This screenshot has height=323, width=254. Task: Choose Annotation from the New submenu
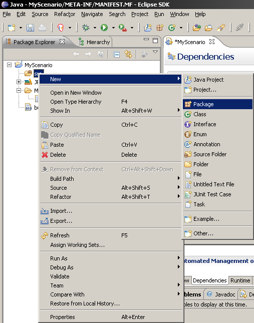[x=217, y=144]
